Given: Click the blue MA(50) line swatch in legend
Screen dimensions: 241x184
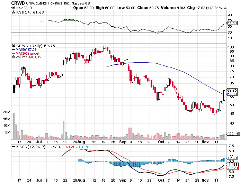Looking at the screenshot, I should point(14,50).
